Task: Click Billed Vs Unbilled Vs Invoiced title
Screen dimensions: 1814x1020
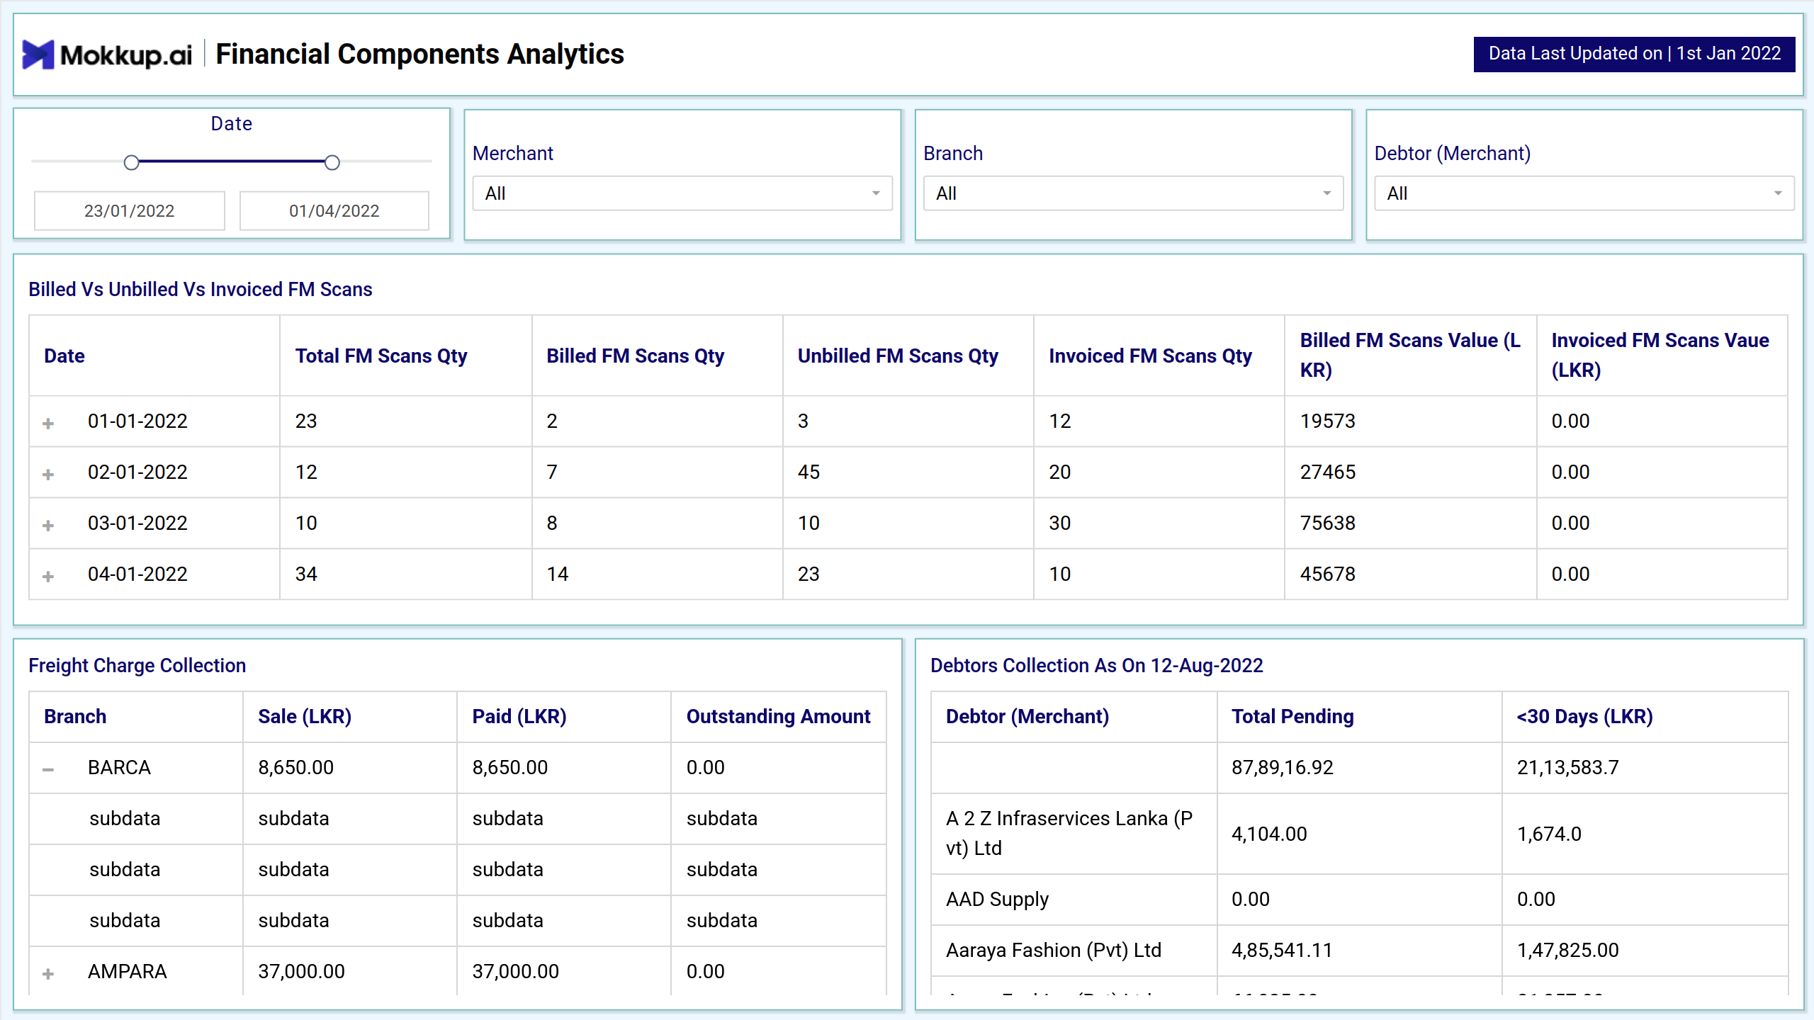Action: 200,289
